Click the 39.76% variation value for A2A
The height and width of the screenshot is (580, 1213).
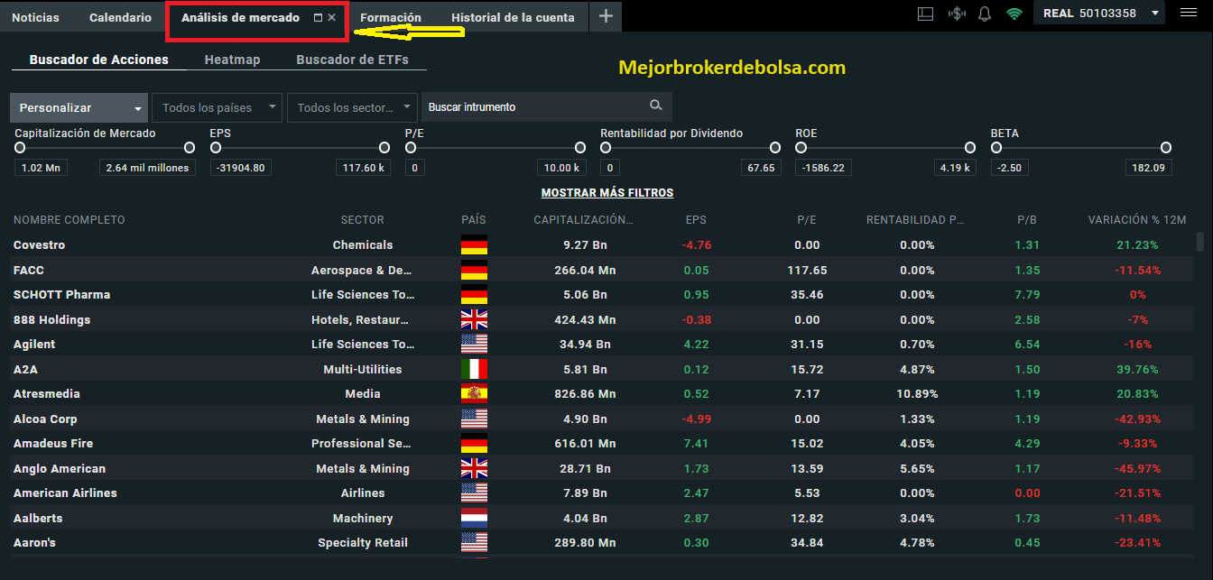click(x=1137, y=370)
